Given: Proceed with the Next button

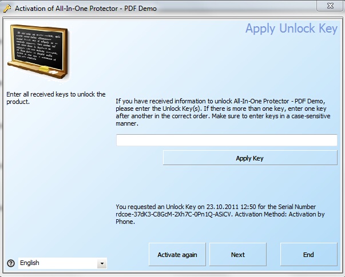Looking at the screenshot, I should point(238,255).
